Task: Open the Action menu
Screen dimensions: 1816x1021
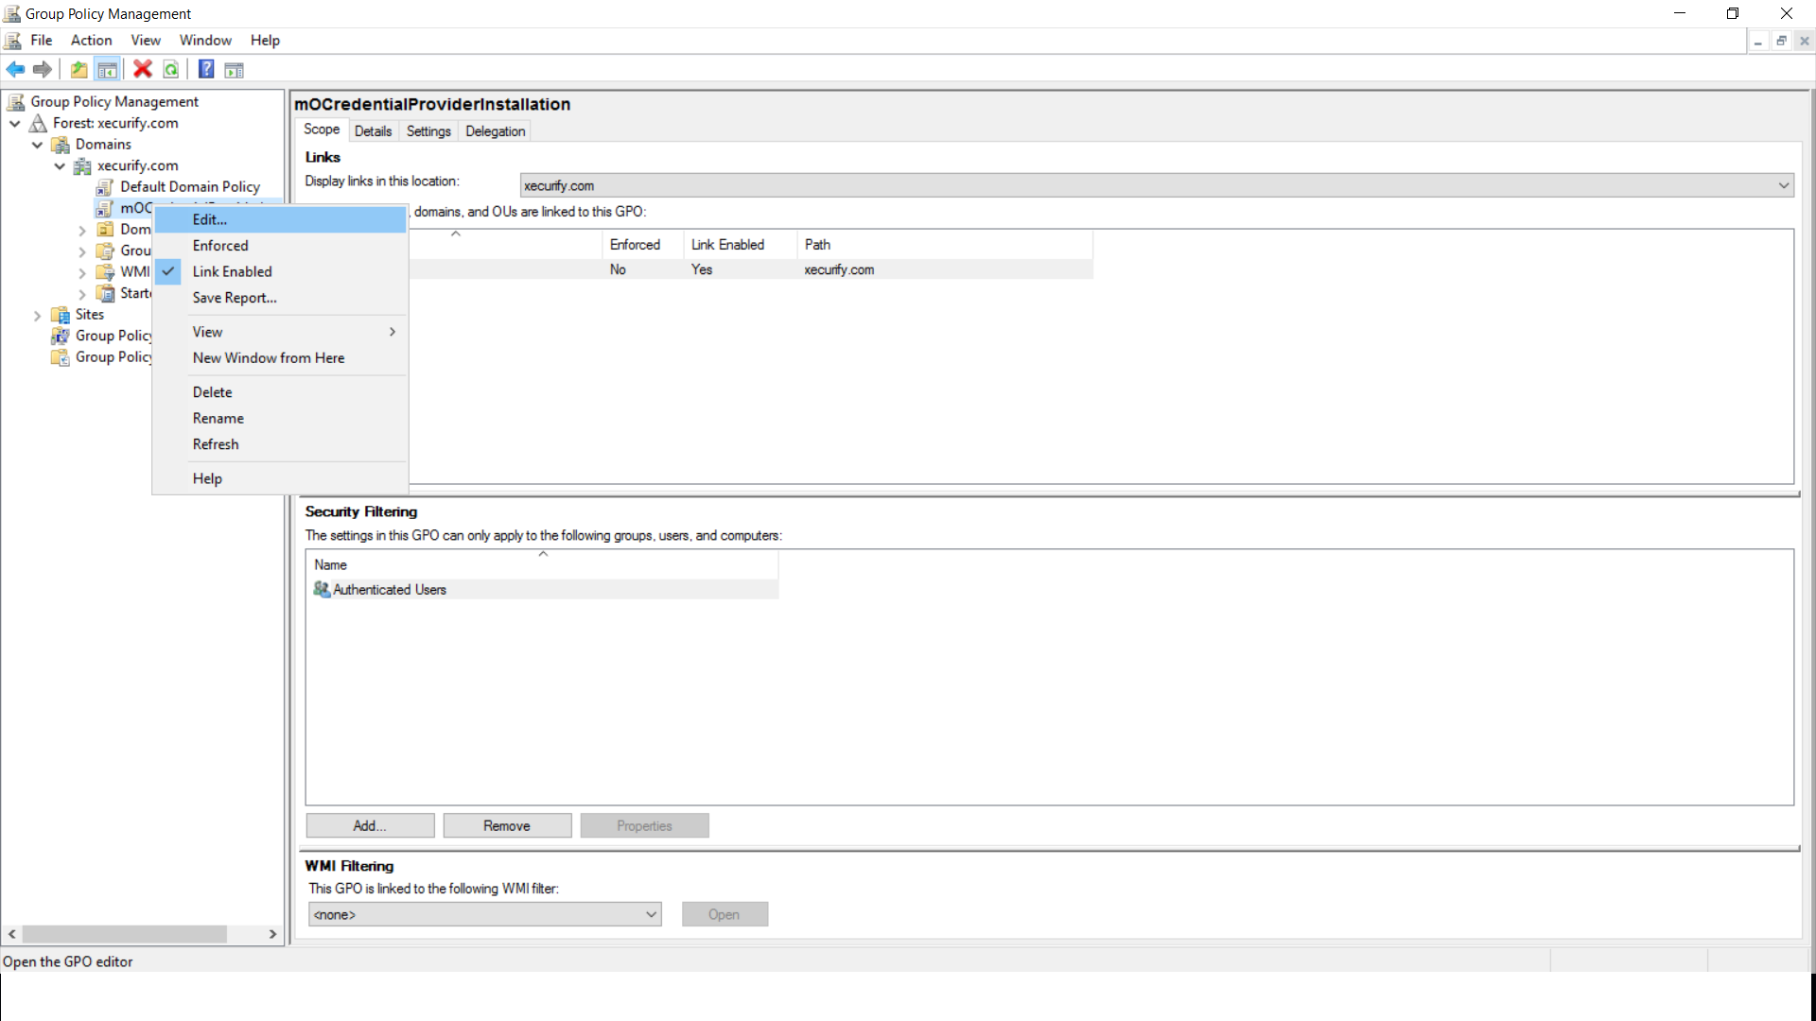Action: tap(91, 40)
